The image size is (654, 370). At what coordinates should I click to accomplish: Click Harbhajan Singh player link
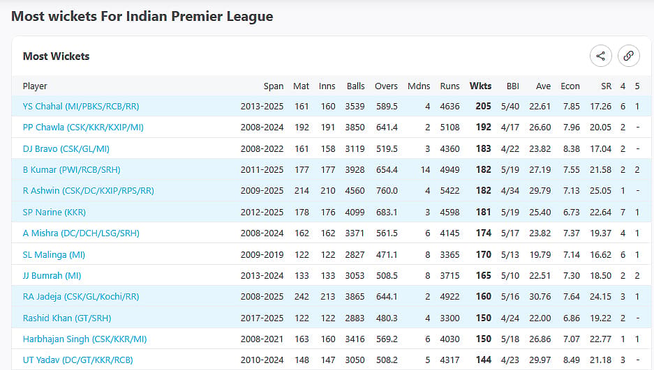click(84, 339)
